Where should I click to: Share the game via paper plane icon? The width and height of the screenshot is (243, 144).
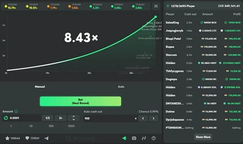46,138
